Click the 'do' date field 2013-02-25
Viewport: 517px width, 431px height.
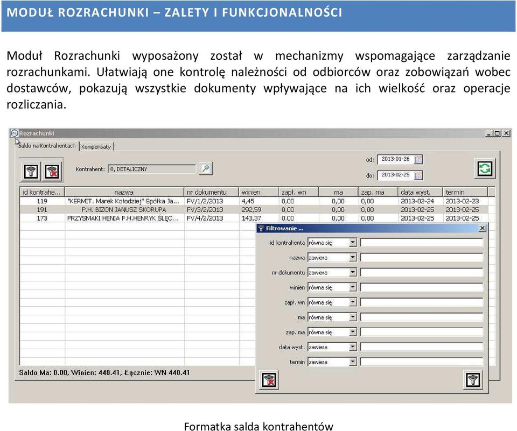(395, 175)
